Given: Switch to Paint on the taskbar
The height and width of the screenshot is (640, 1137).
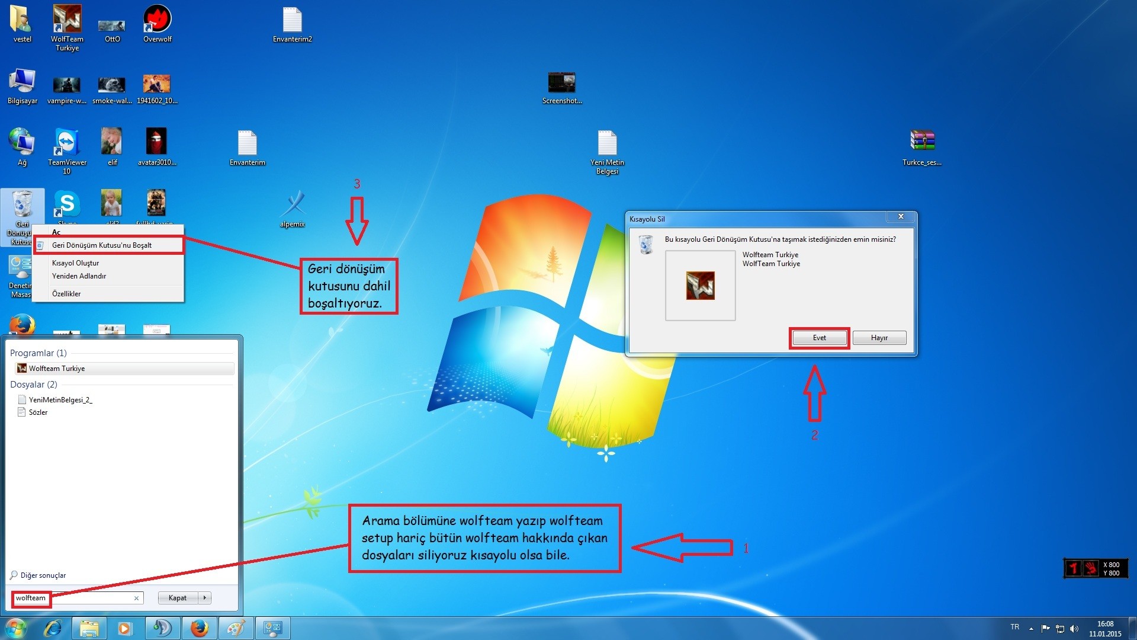Looking at the screenshot, I should (x=236, y=628).
